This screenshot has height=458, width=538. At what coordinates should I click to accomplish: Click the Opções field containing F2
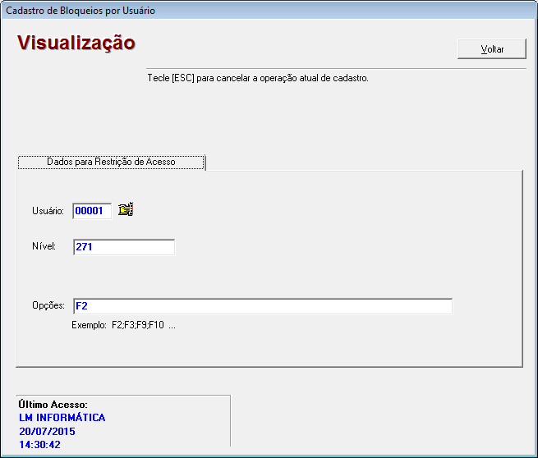click(x=262, y=306)
